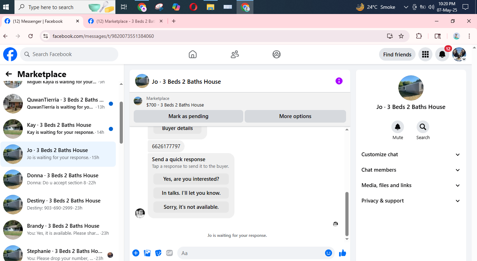Open a new browser tab
The width and height of the screenshot is (477, 261).
point(174,21)
